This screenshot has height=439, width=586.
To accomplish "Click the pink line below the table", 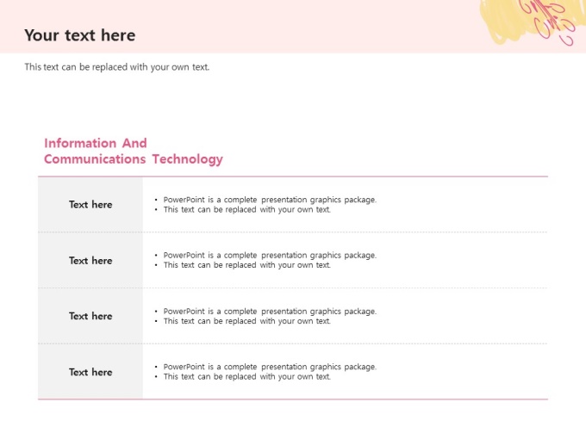I will [x=293, y=399].
